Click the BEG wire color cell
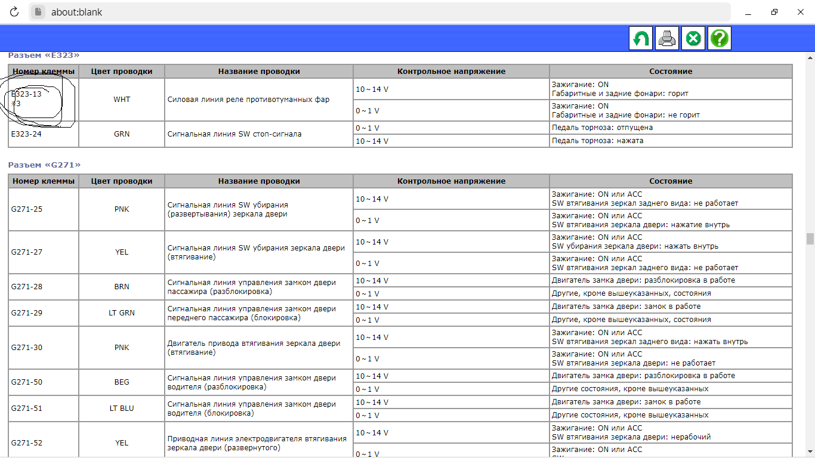Viewport: 815px width, 458px height. coord(122,382)
